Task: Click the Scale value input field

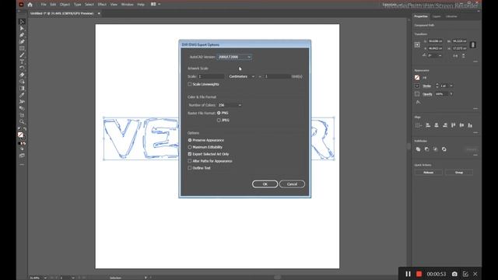Action: click(x=211, y=76)
